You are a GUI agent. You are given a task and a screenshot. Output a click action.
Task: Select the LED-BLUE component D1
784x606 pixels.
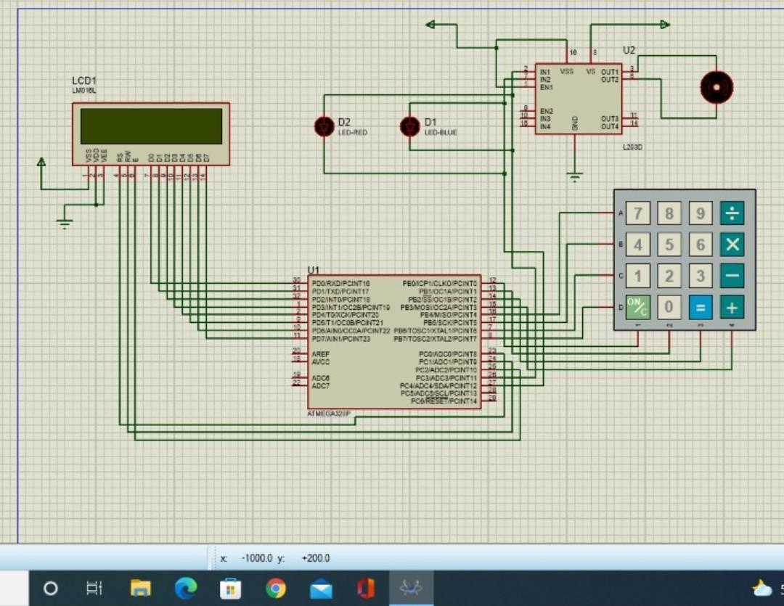(x=409, y=126)
